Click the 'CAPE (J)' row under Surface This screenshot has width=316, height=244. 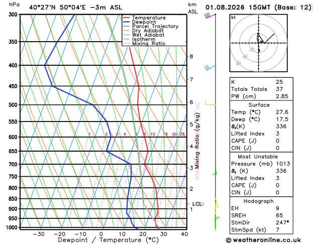(261, 141)
